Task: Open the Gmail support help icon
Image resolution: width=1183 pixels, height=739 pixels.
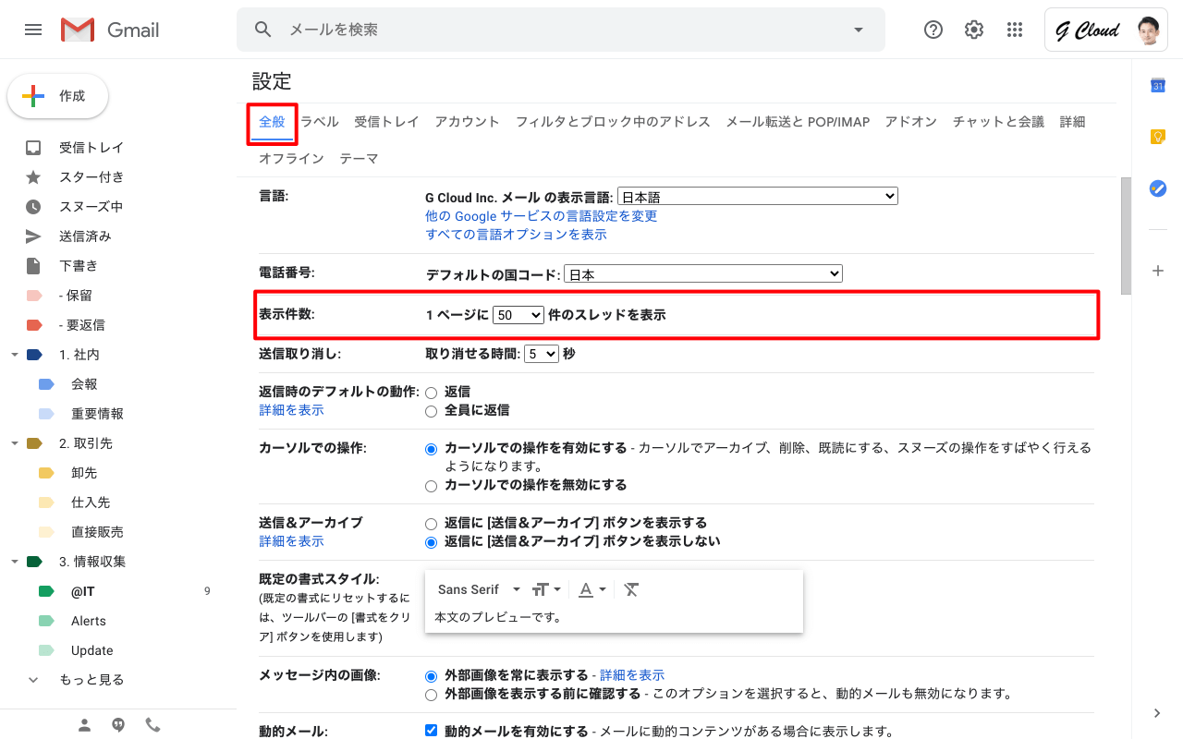Action: (x=933, y=30)
